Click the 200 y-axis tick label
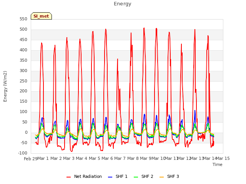Viewport: 246px width, 184px height. (23, 91)
